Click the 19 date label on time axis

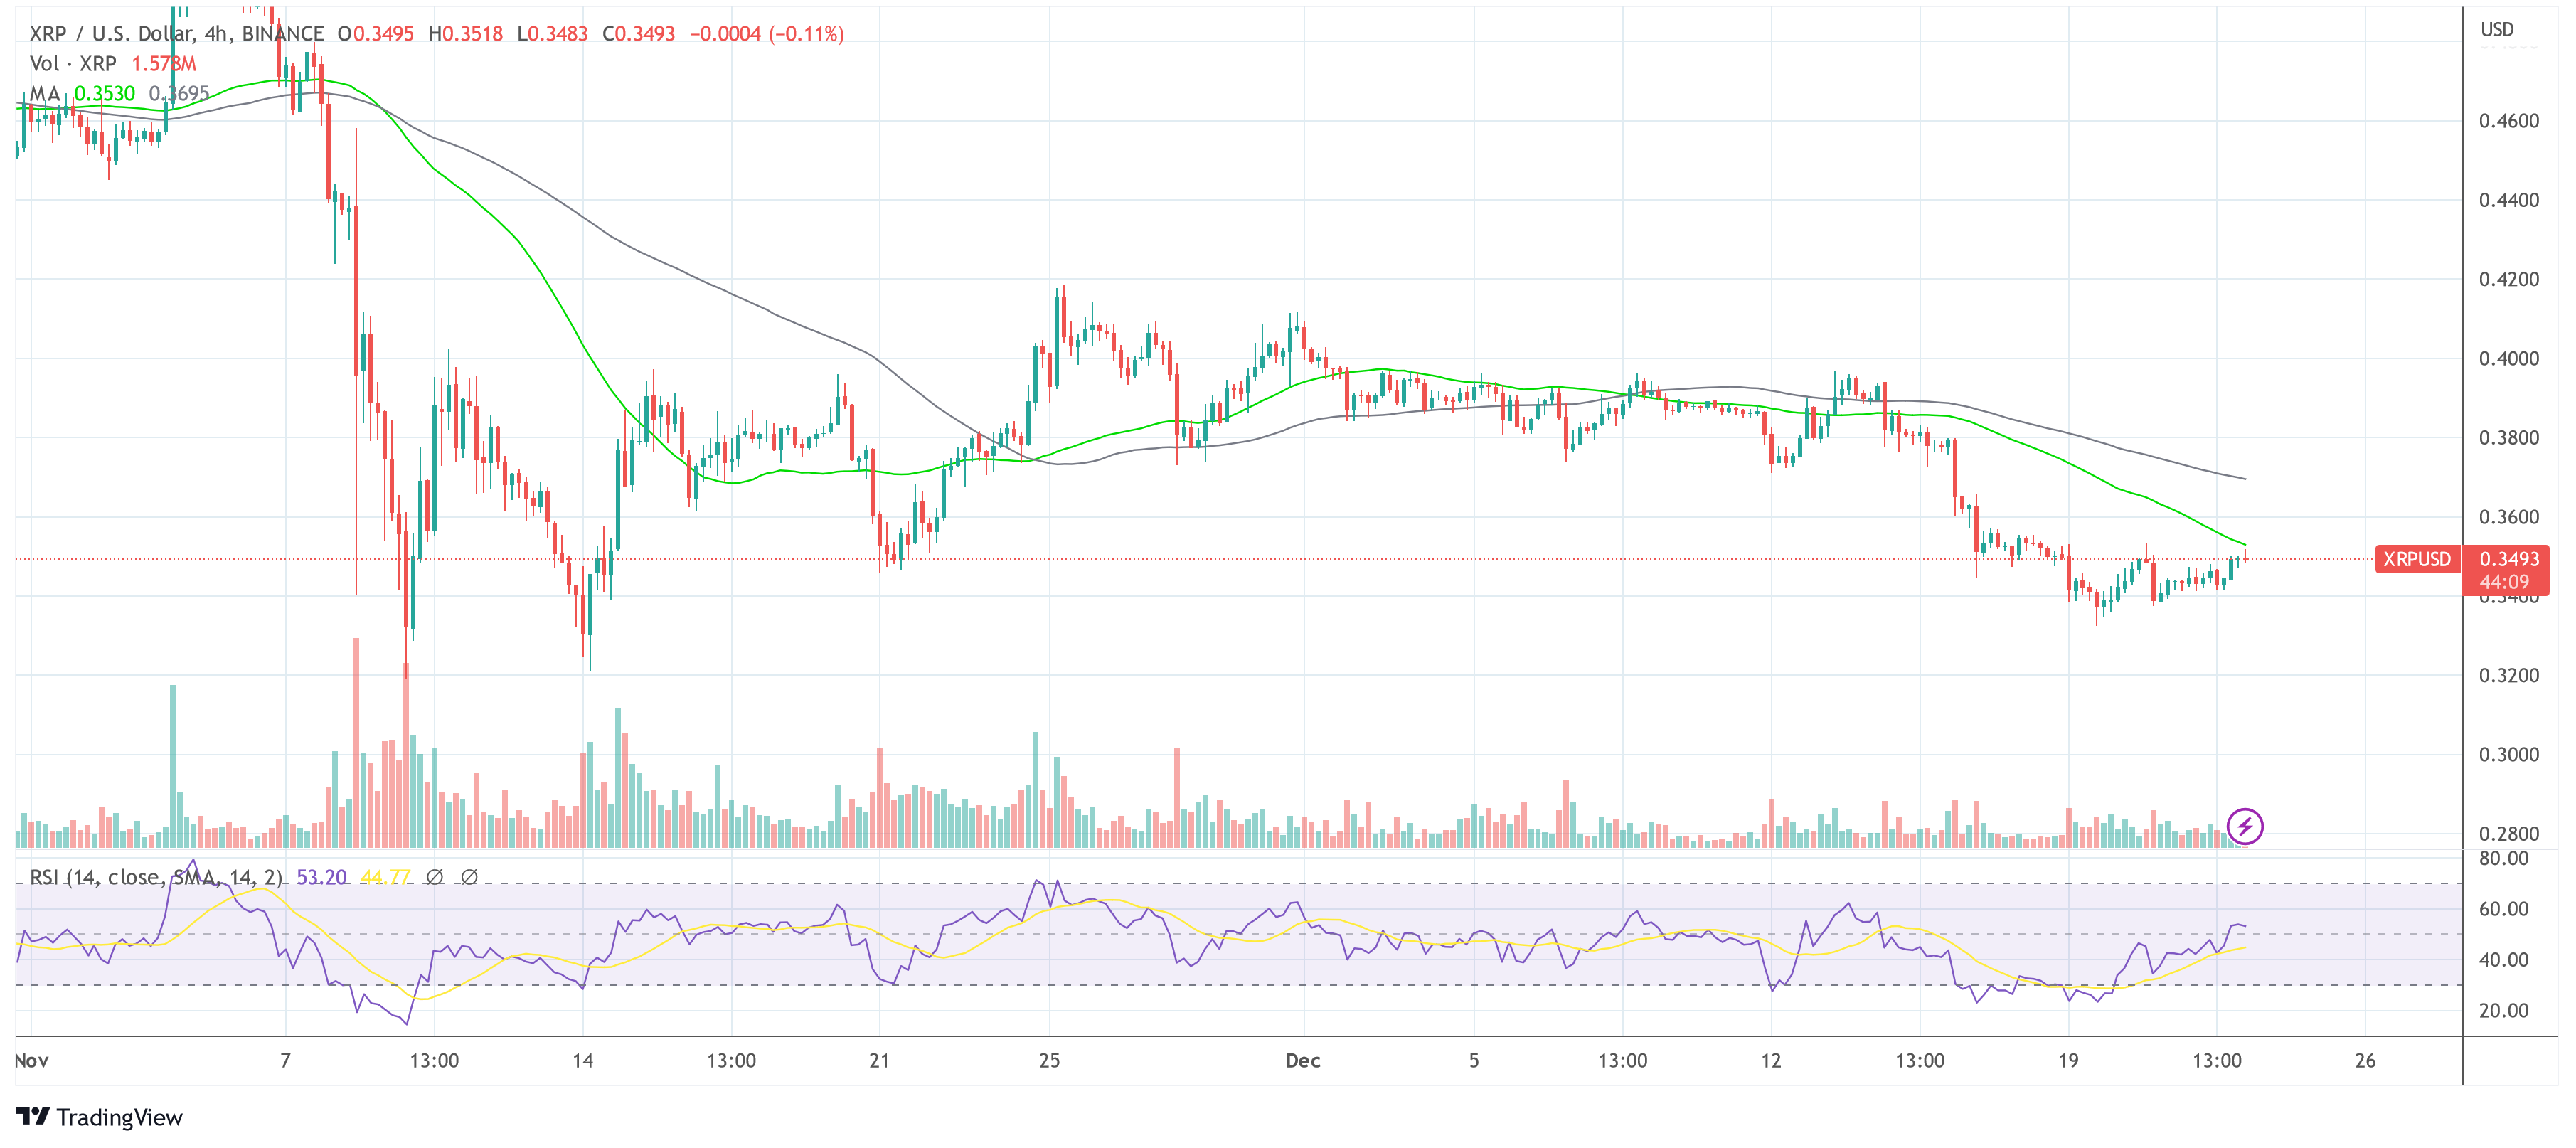[x=2068, y=1060]
